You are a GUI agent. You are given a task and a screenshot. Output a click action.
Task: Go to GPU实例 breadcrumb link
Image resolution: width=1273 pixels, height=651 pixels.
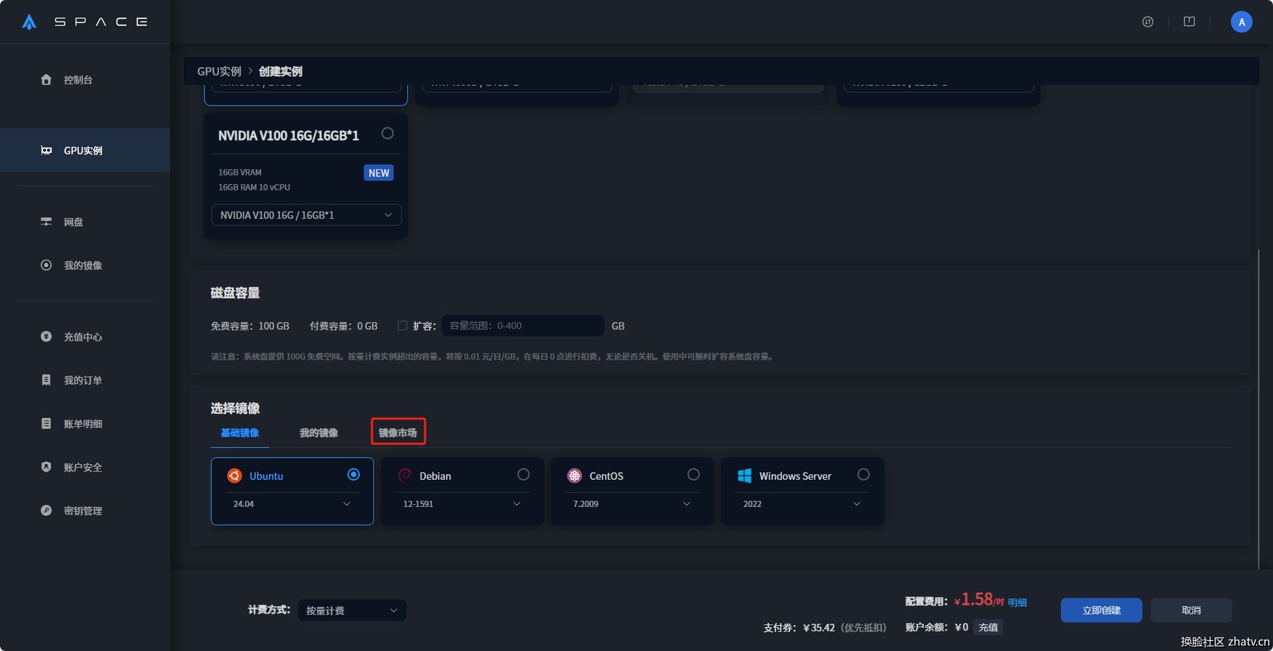(x=219, y=71)
